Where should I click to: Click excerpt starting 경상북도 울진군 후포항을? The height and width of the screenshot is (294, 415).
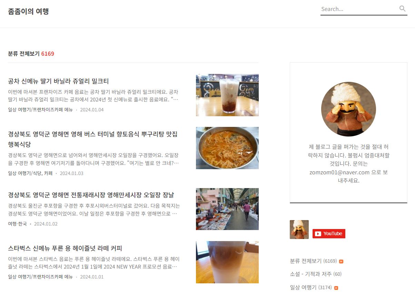(x=94, y=210)
